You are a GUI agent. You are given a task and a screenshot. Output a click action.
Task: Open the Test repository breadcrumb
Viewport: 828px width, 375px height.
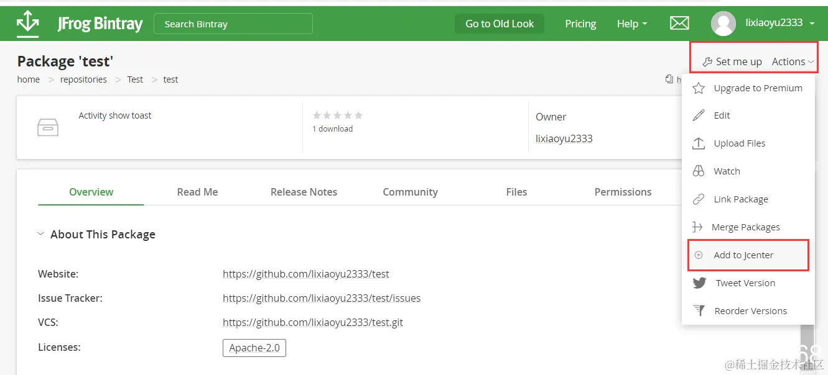tap(135, 79)
